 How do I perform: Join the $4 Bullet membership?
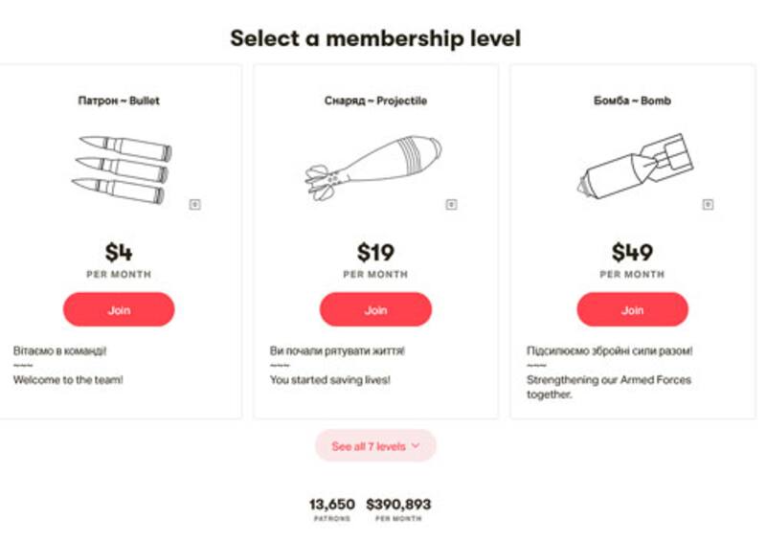(119, 310)
